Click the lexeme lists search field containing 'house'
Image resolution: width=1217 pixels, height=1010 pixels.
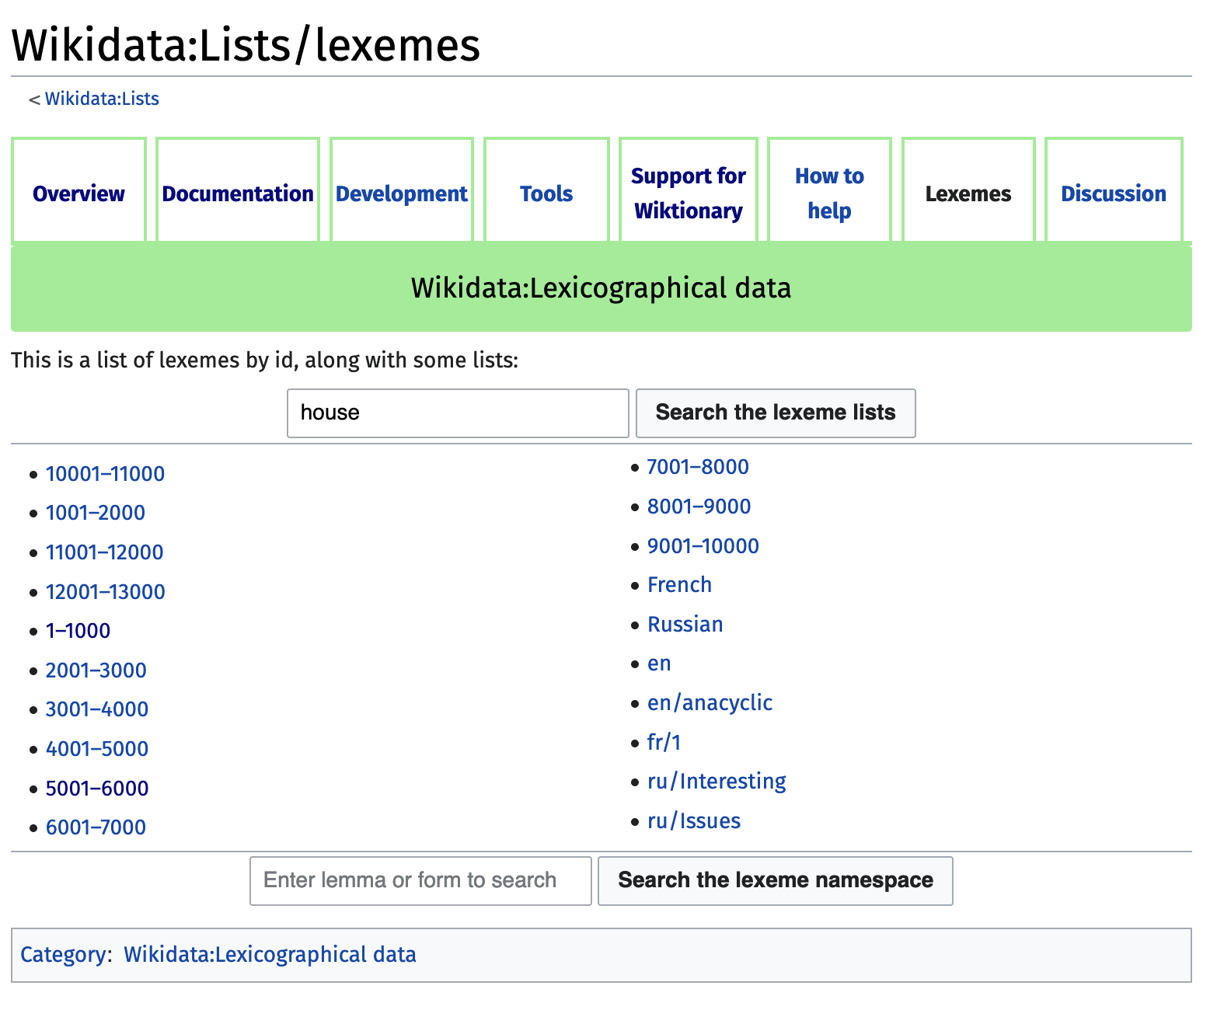[x=458, y=413]
